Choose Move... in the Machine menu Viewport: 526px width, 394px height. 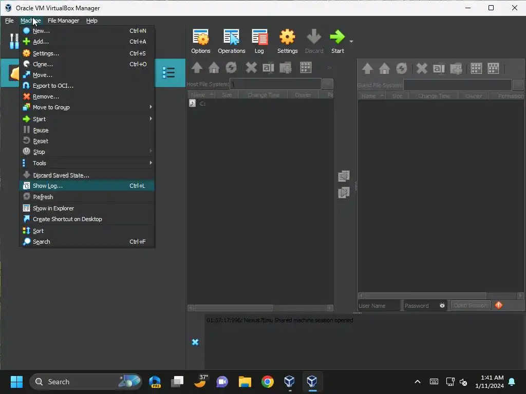[87, 75]
